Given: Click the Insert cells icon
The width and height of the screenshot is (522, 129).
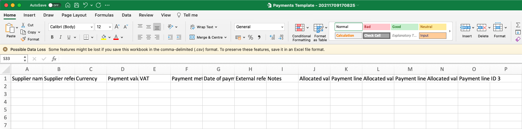Looking at the screenshot, I should point(465,28).
